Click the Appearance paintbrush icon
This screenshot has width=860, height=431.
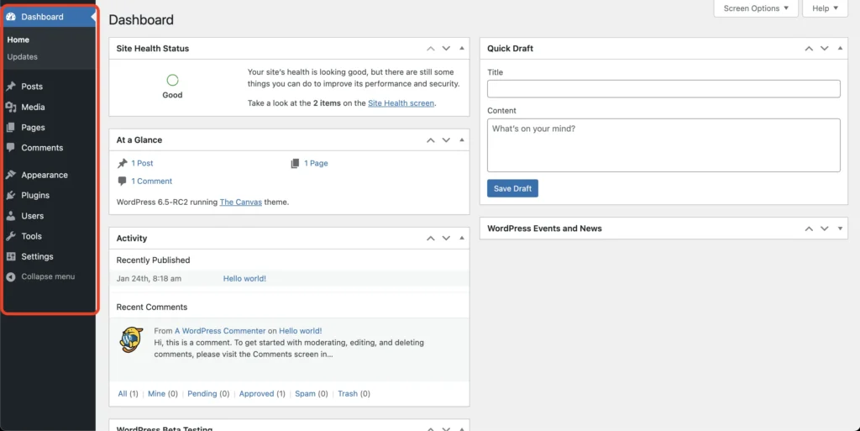[11, 176]
